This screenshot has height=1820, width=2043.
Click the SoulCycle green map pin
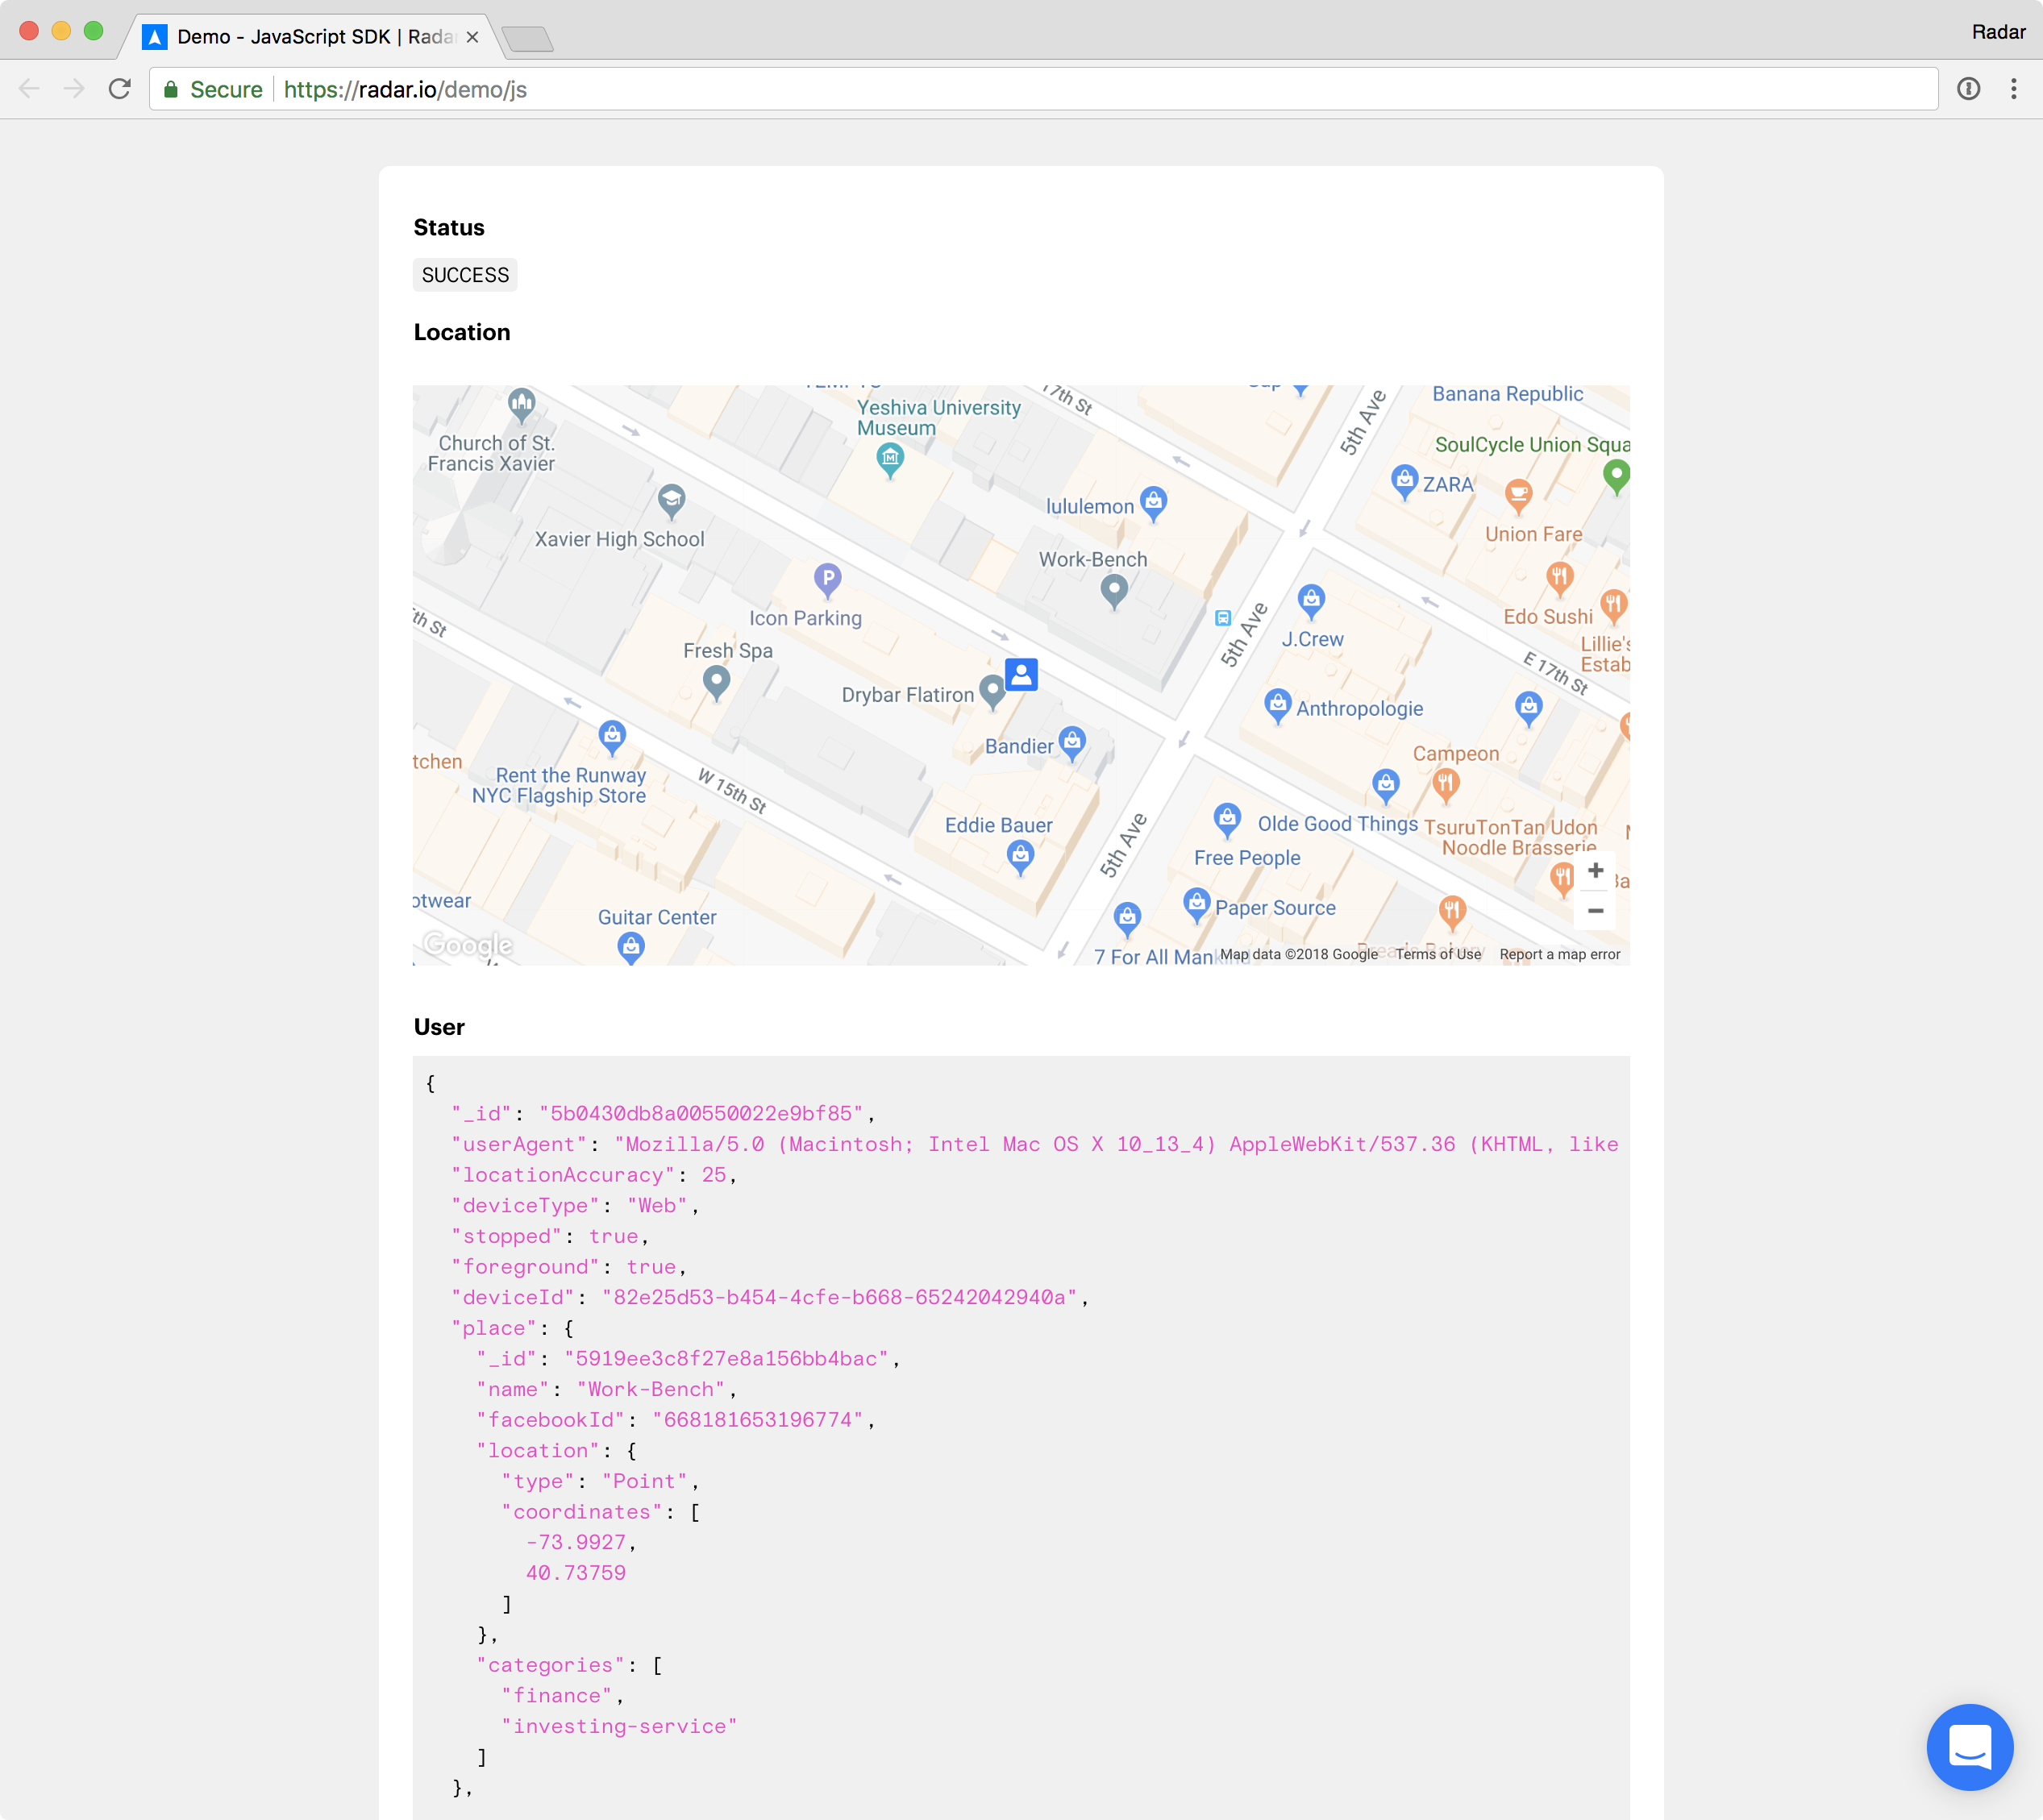point(1615,477)
